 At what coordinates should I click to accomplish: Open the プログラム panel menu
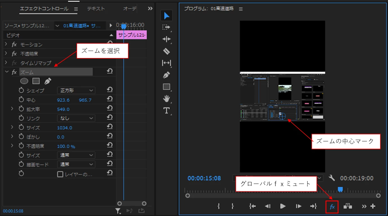point(241,9)
